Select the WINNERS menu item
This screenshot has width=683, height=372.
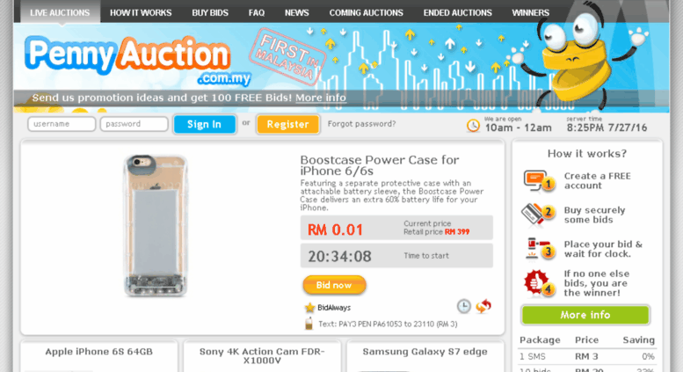530,12
